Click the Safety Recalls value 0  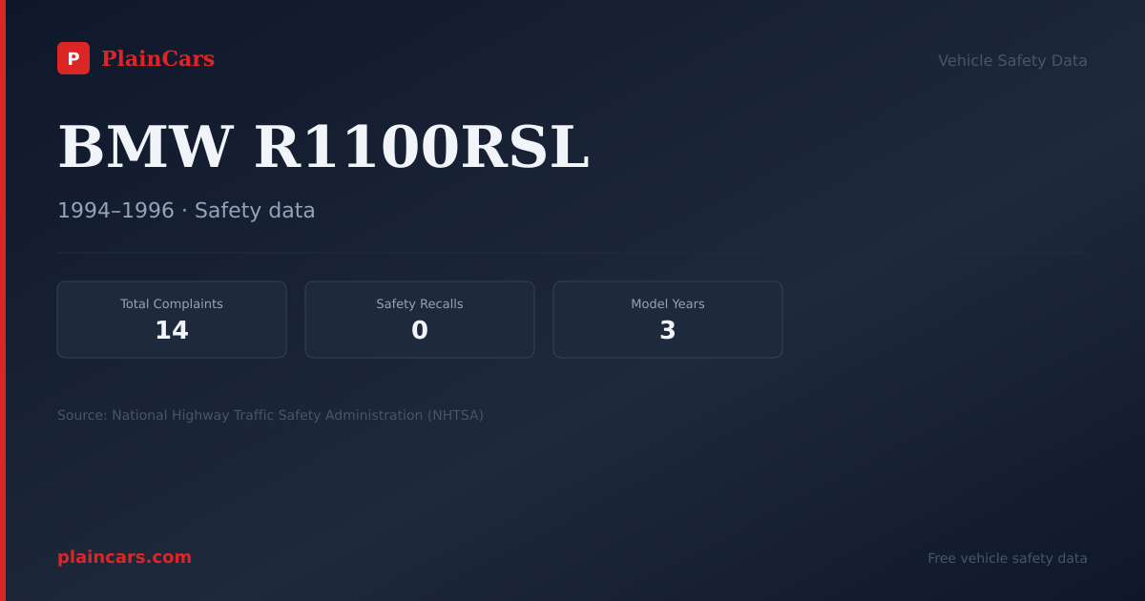tap(420, 330)
